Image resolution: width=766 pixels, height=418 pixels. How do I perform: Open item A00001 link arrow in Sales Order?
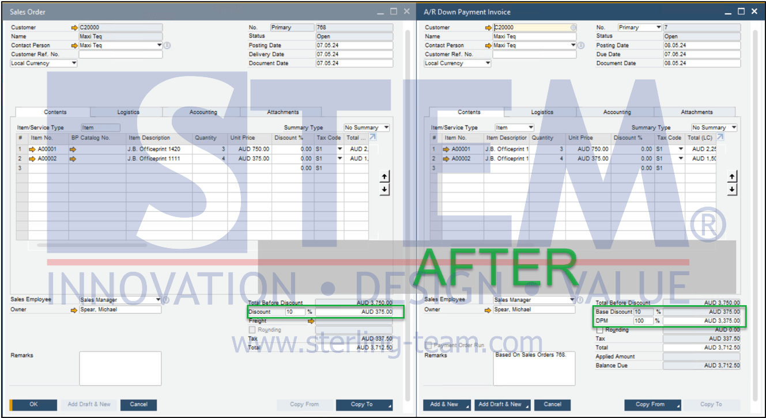point(33,149)
